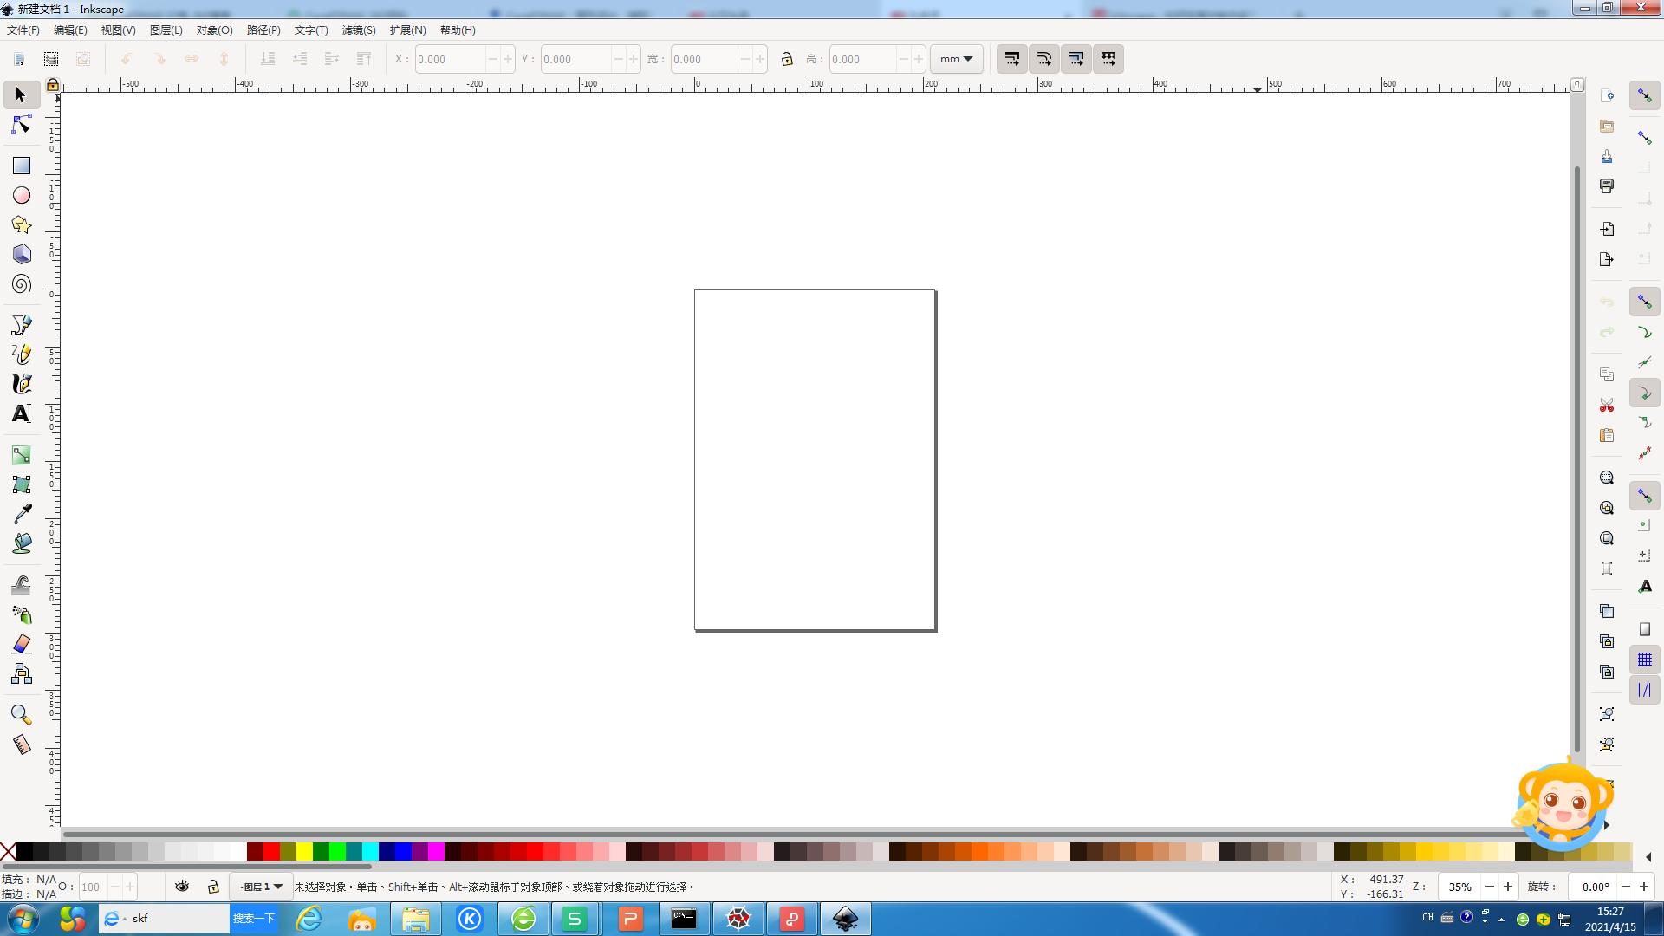Open the layer selector dropdown
Viewport: 1664px width, 936px height.
[261, 886]
